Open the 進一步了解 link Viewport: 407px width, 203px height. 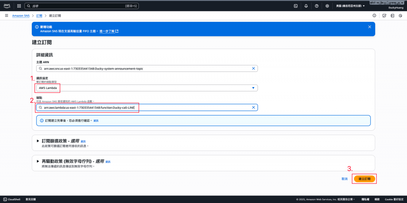[109, 31]
